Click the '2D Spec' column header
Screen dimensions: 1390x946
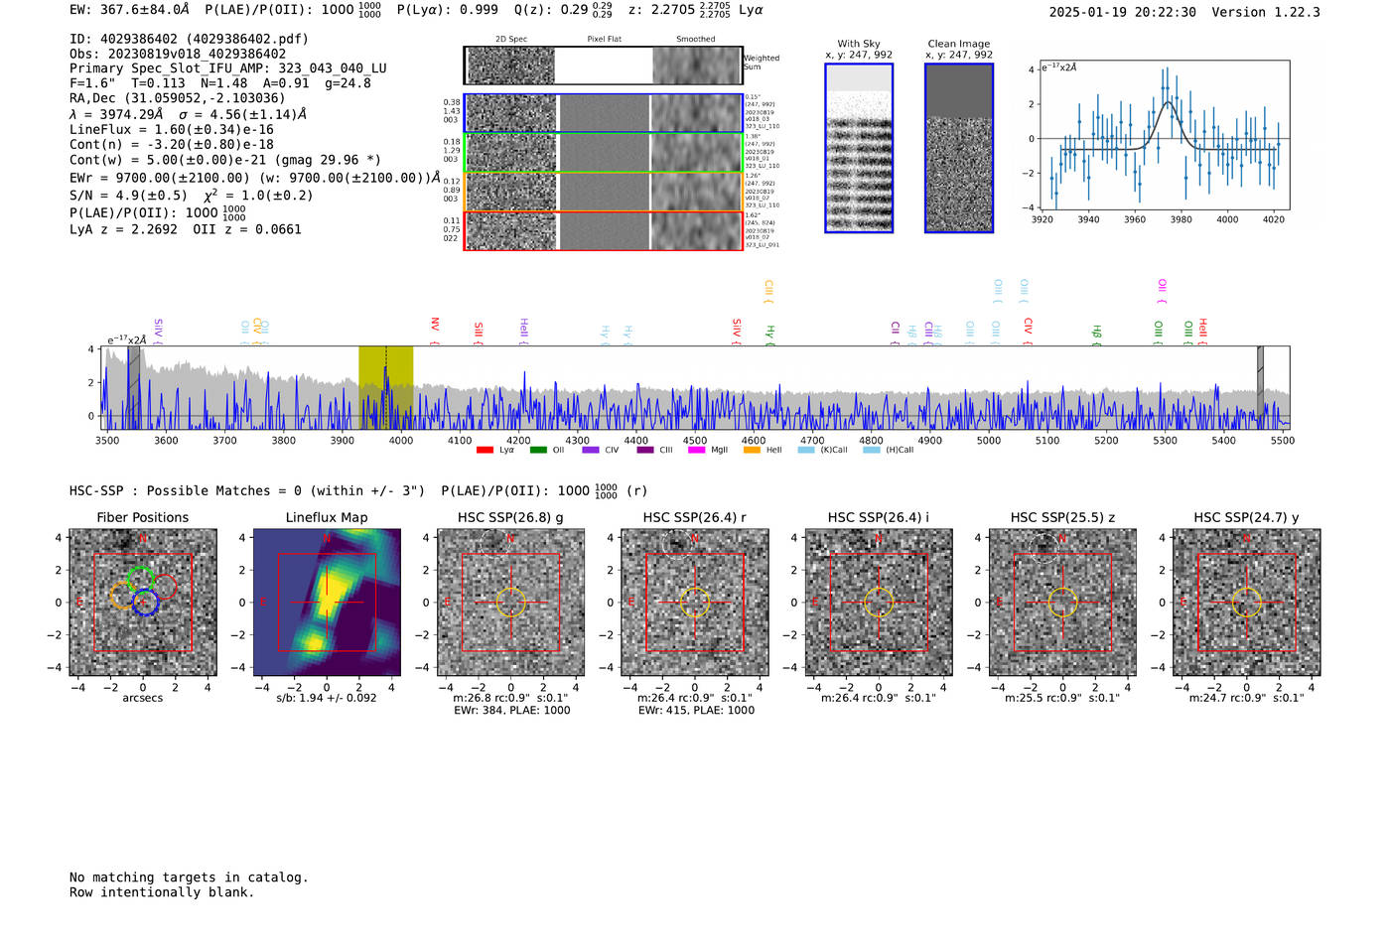coord(511,40)
